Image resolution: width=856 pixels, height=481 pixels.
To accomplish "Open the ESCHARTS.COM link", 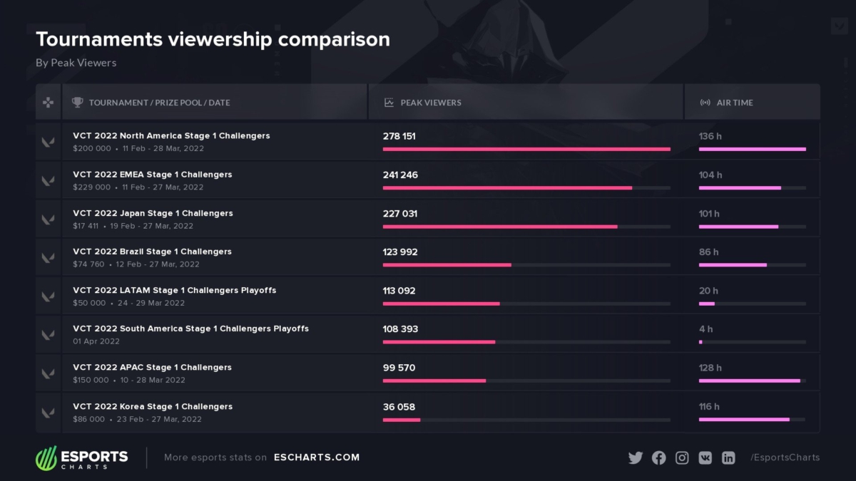I will pyautogui.click(x=317, y=457).
